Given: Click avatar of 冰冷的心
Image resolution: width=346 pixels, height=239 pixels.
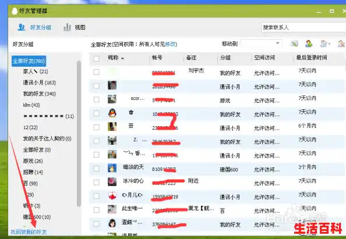Looking at the screenshot, I should click(x=112, y=182).
